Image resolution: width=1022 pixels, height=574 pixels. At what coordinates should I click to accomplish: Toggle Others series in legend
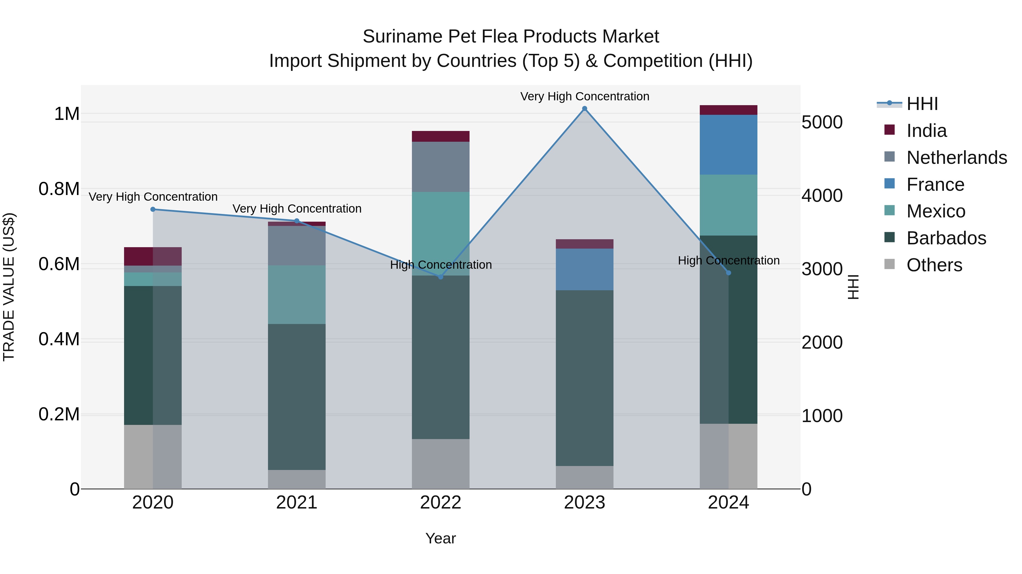tap(923, 265)
